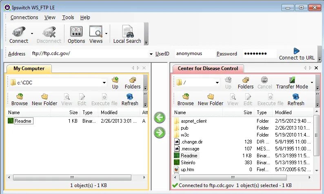The width and height of the screenshot is (324, 194).
Task: Open the View menu
Action: pos(50,18)
